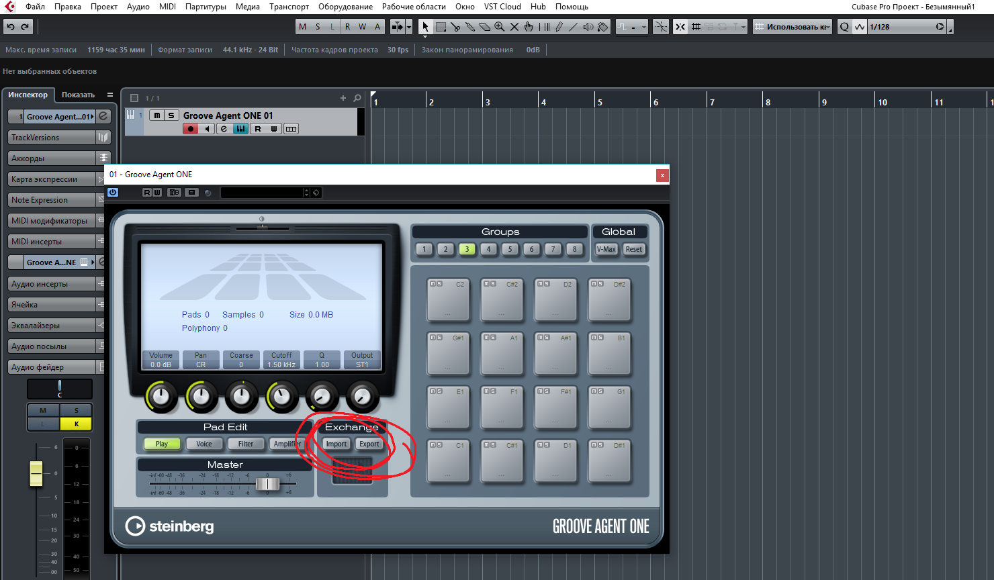Expand the Аккорды inspector section
The image size is (994, 580).
pos(52,158)
